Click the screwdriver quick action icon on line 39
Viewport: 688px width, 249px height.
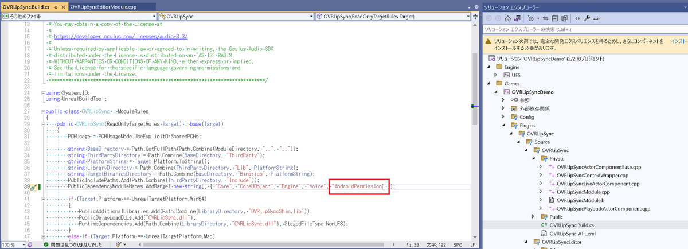34,186
